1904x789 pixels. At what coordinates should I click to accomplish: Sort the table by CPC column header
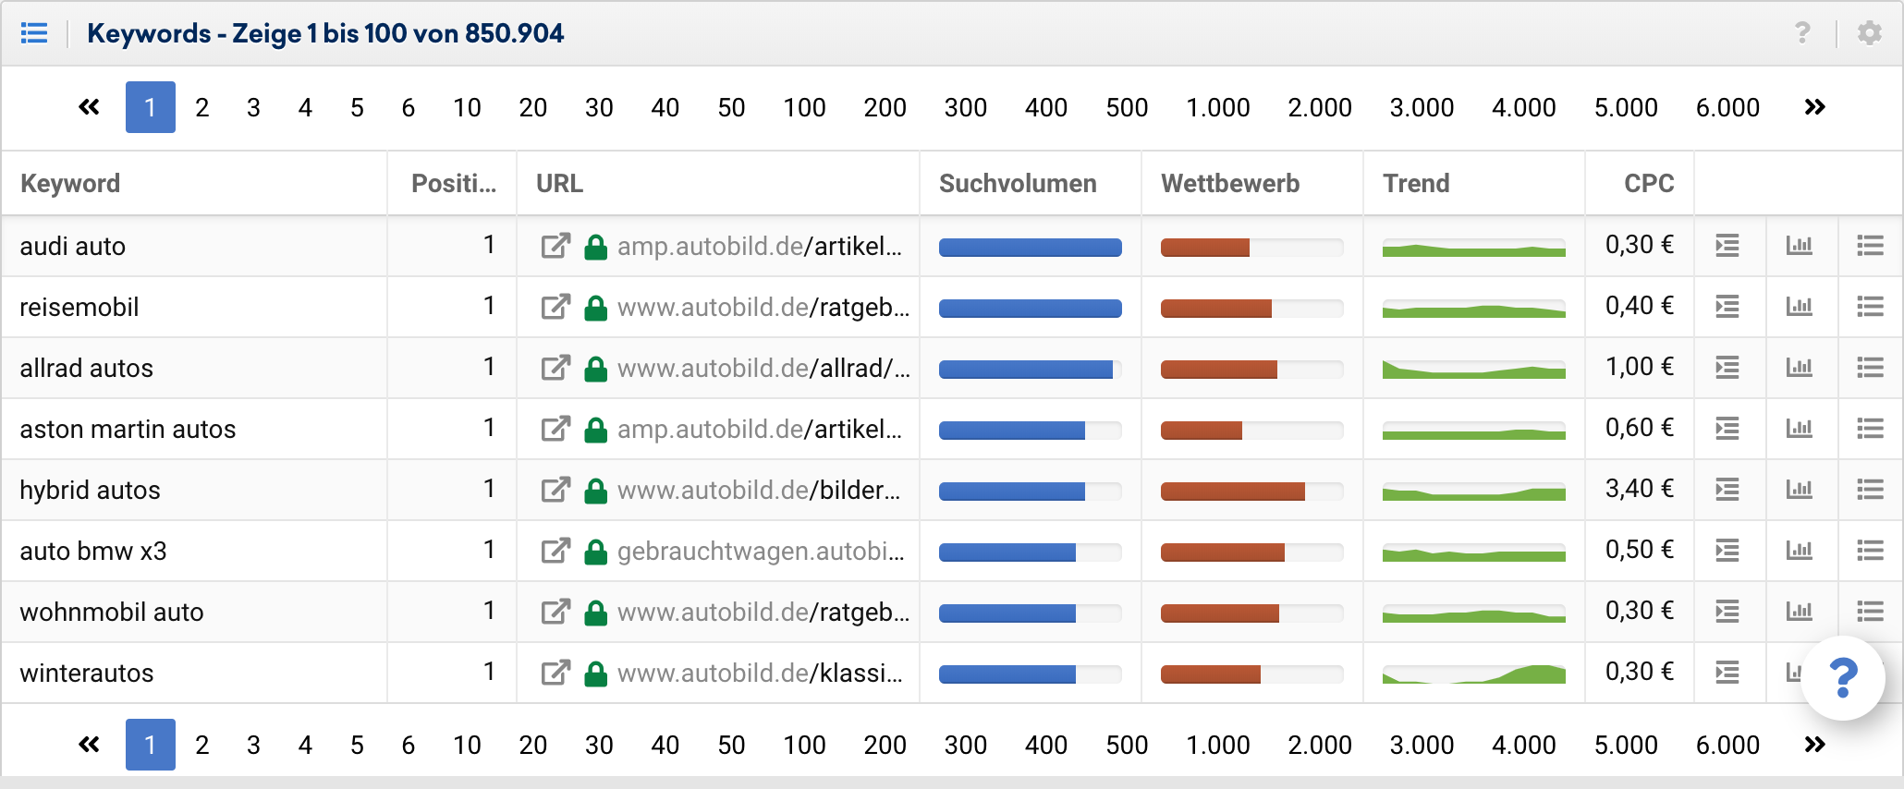(x=1648, y=183)
